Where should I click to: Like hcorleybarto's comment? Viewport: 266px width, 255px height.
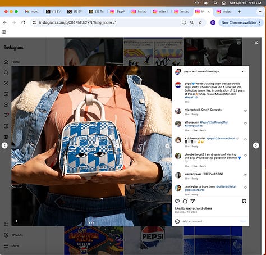(x=245, y=188)
